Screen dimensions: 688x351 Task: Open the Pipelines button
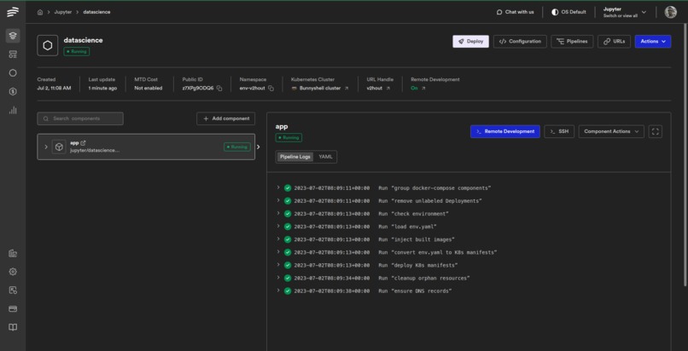point(572,42)
